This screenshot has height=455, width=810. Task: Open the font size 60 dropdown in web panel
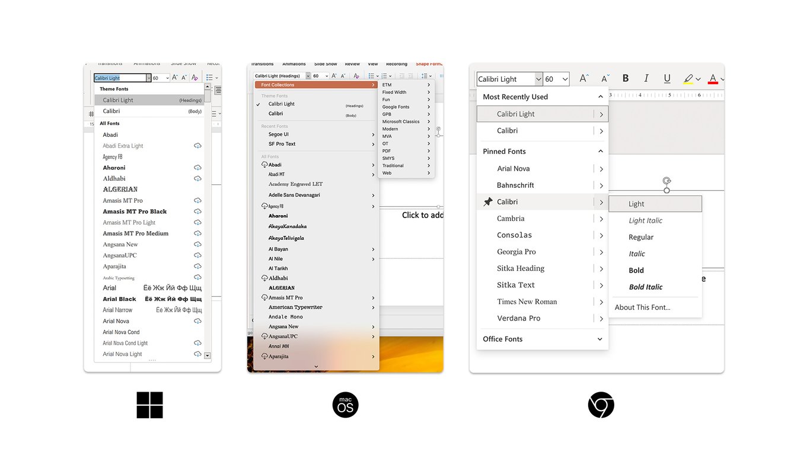tap(565, 79)
